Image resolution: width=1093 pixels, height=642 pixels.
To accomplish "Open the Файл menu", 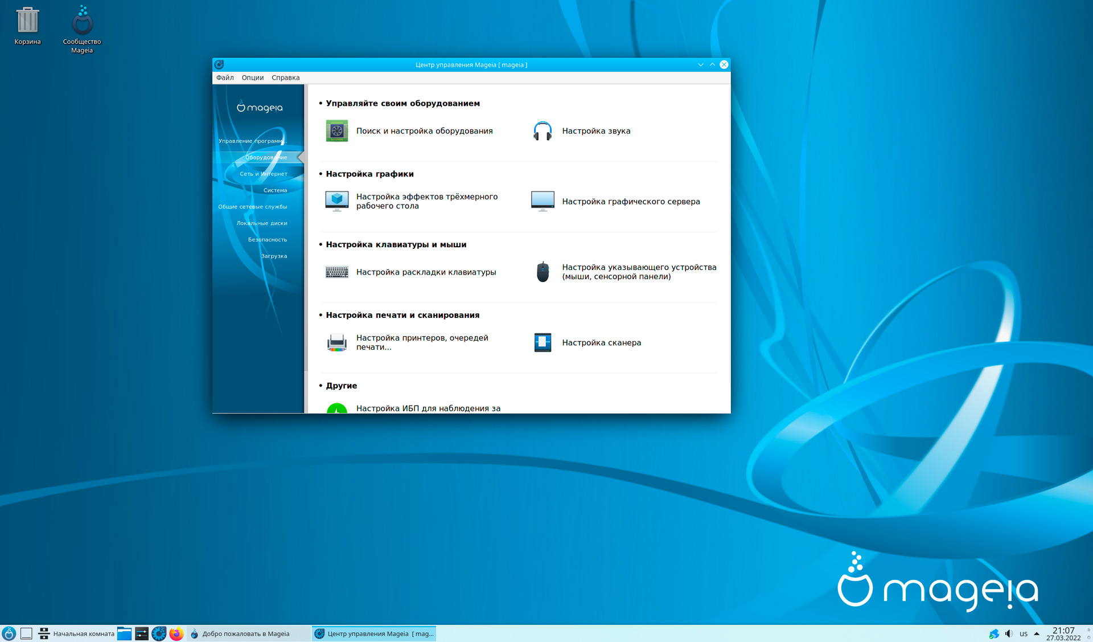I will pos(225,77).
